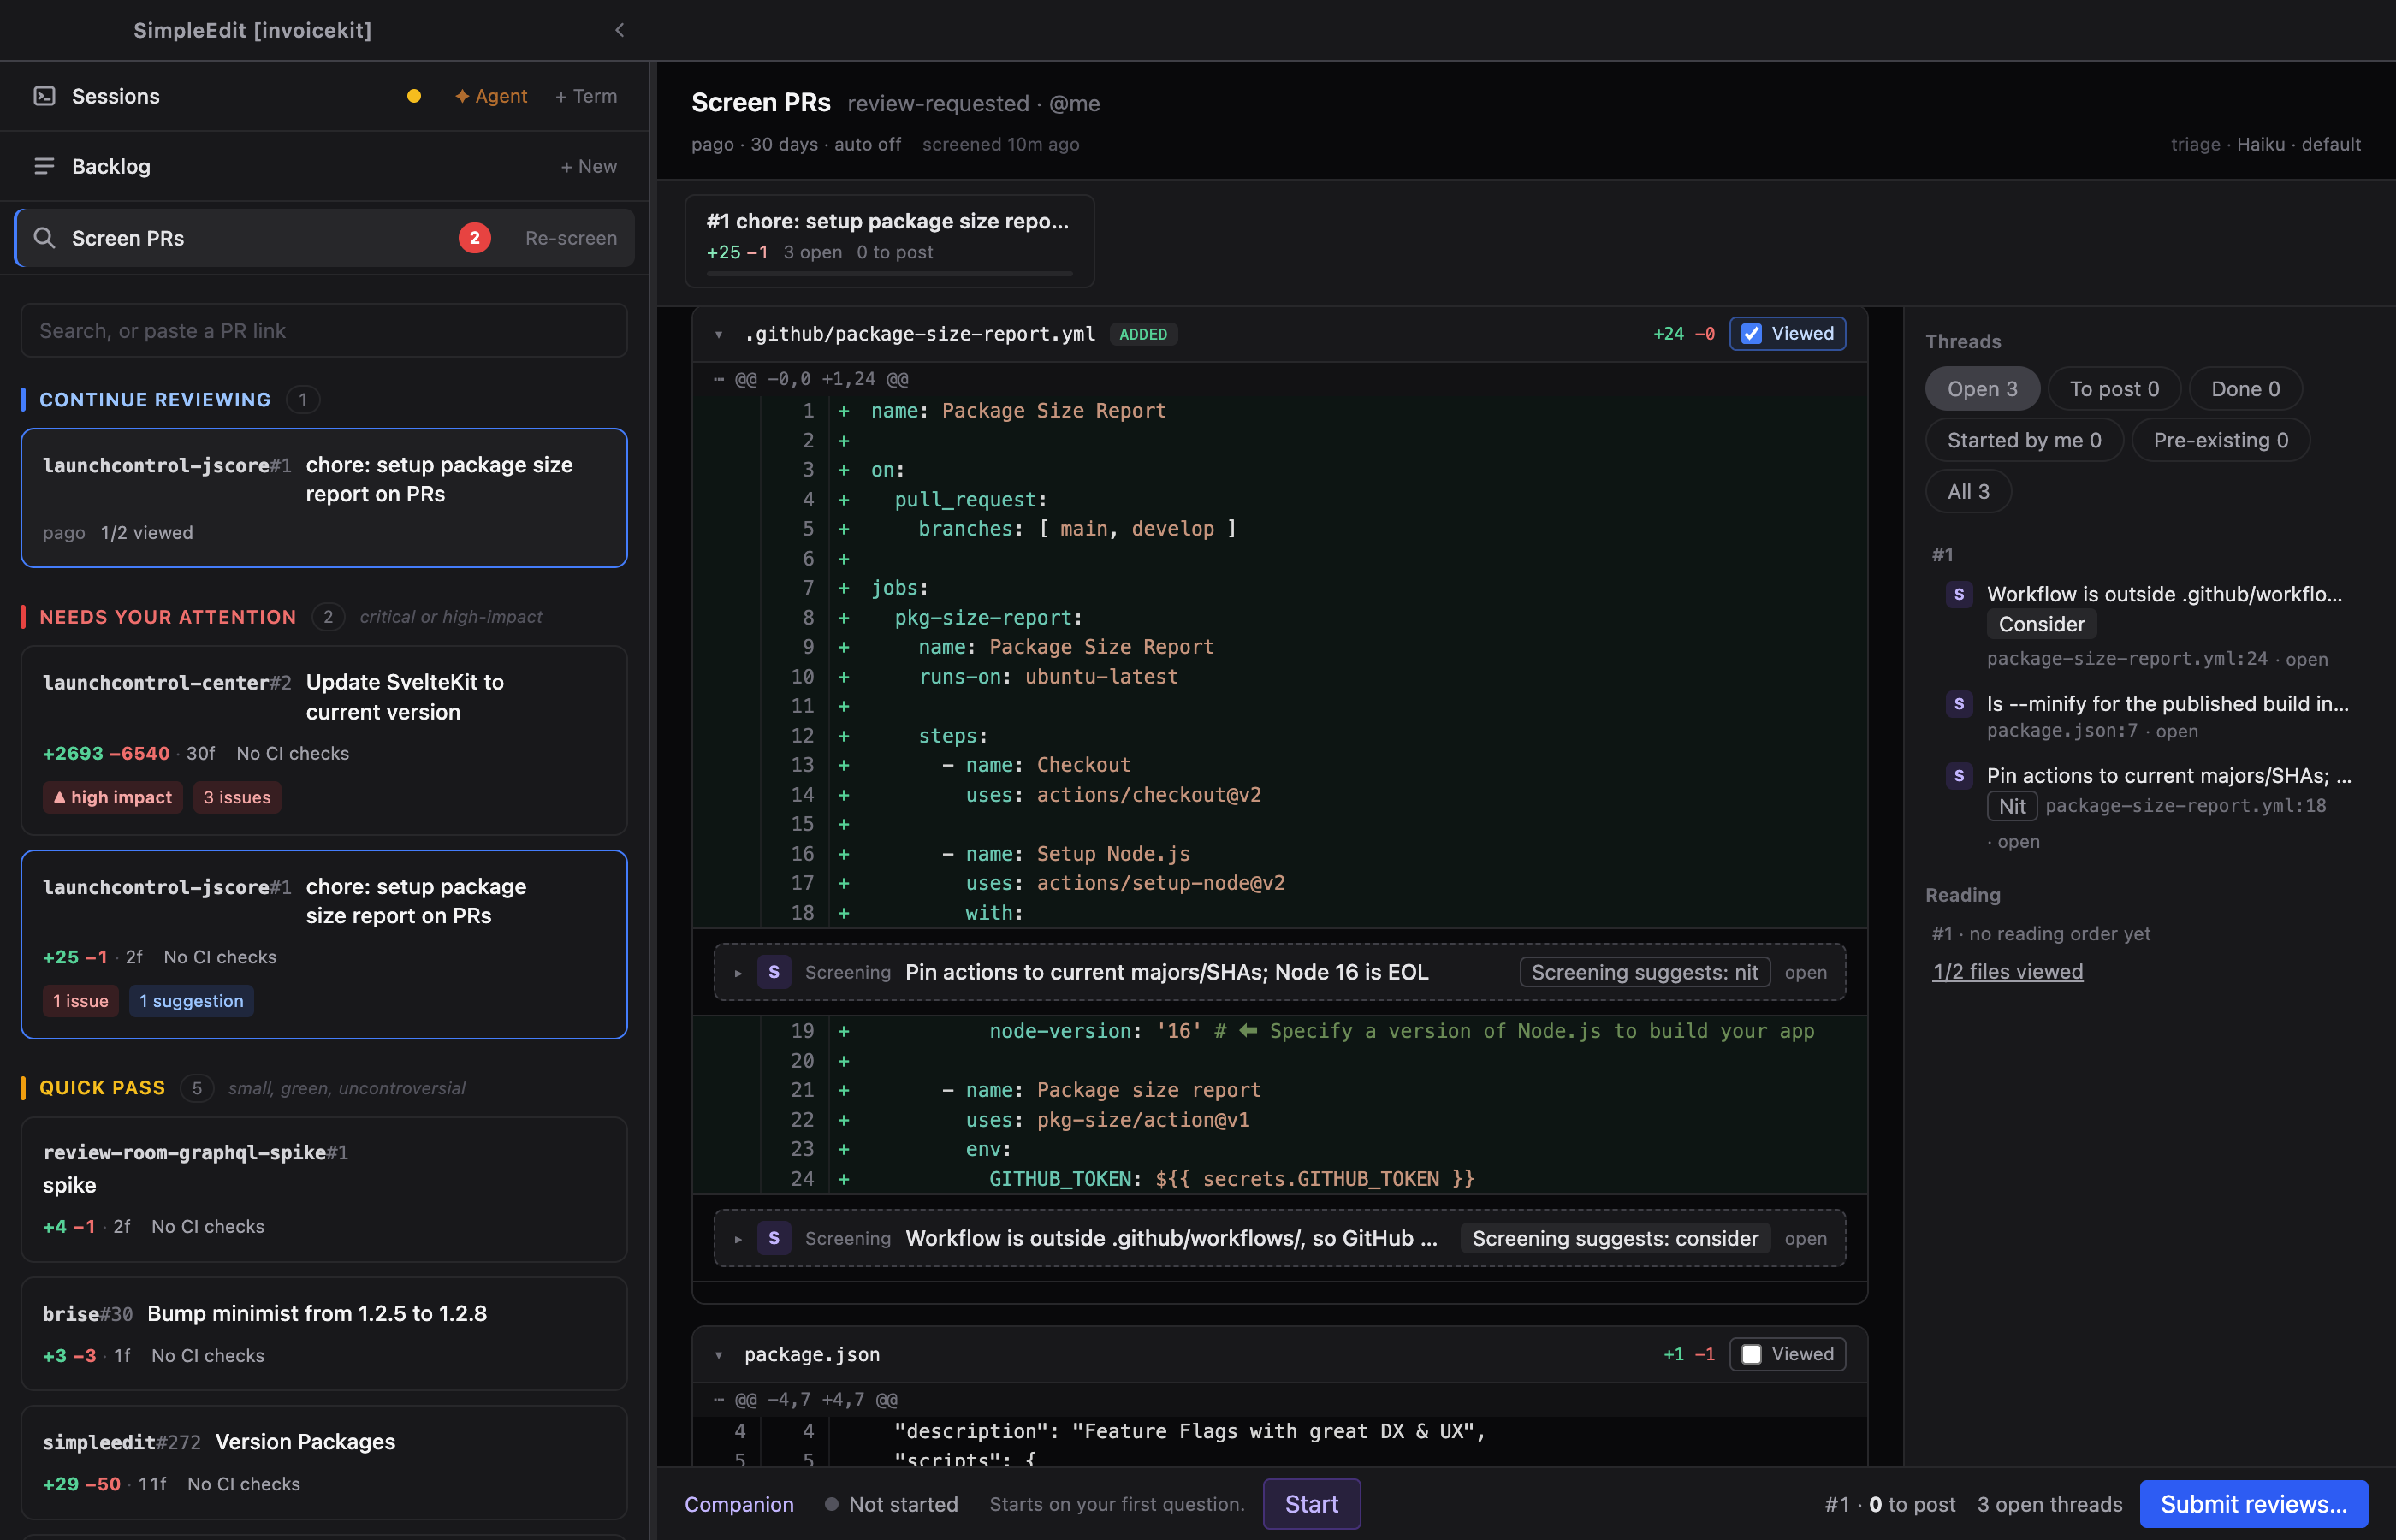Select the Pre-existing 0 threads filter
Viewport: 2396px width, 1540px height.
click(x=2220, y=440)
